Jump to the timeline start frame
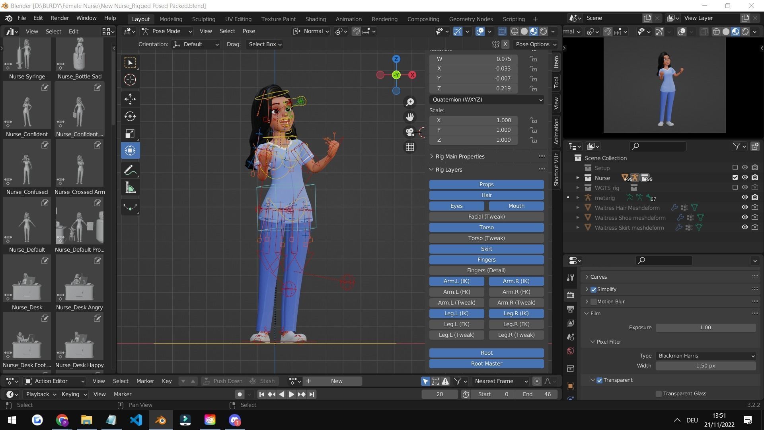This screenshot has height=430, width=764. click(x=261, y=394)
